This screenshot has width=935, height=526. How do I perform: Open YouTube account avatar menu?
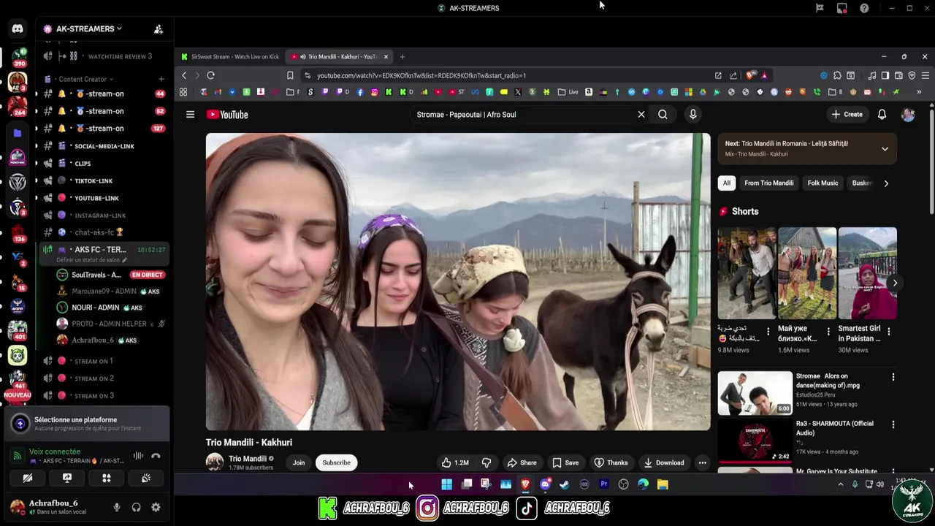(x=908, y=114)
